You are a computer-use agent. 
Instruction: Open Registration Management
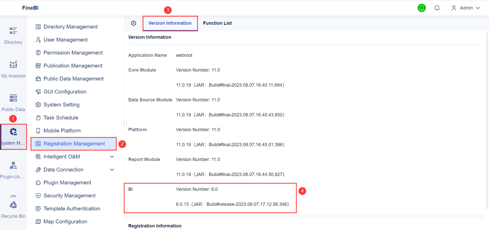tap(74, 143)
